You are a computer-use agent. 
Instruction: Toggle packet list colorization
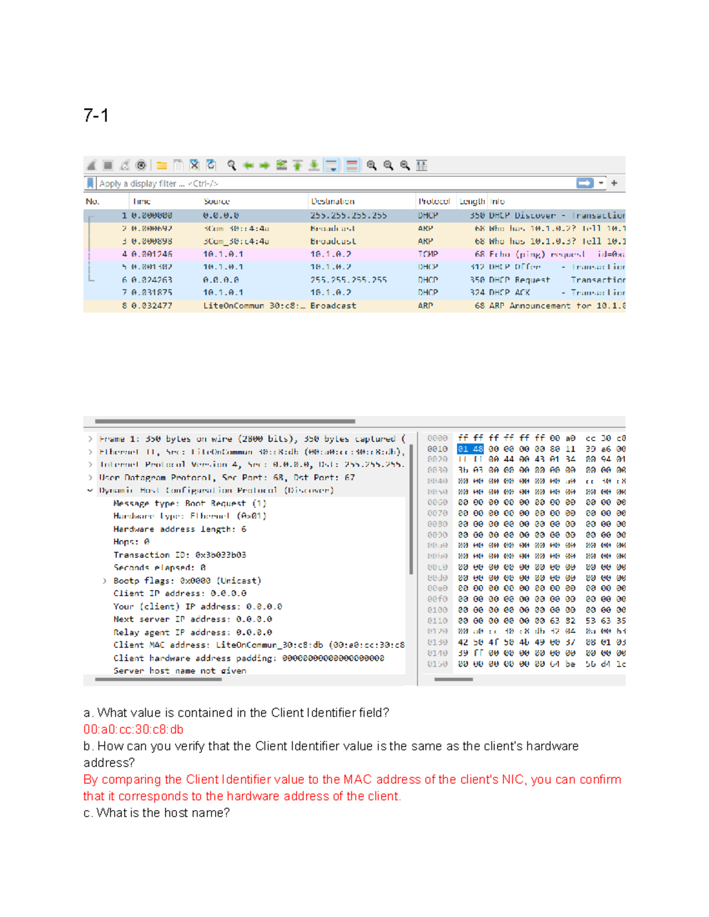pyautogui.click(x=352, y=165)
